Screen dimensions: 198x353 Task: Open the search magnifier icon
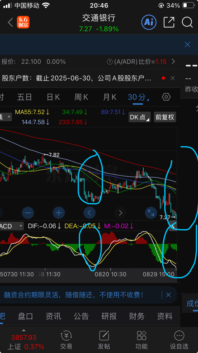pyautogui.click(x=187, y=22)
